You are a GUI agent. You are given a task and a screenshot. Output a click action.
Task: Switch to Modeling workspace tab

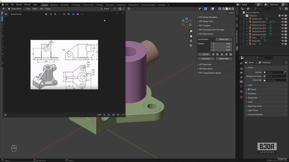coord(54,5)
